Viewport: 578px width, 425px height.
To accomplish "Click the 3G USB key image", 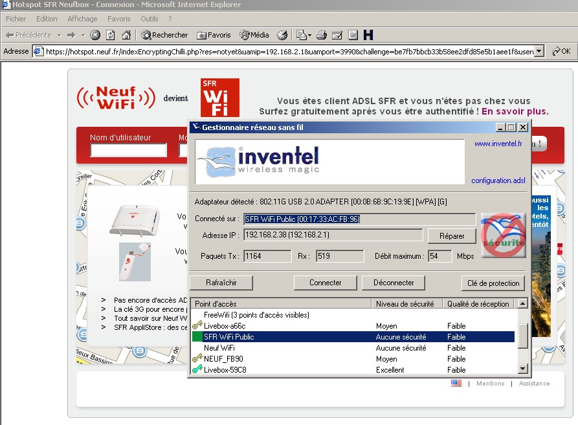I will (135, 262).
